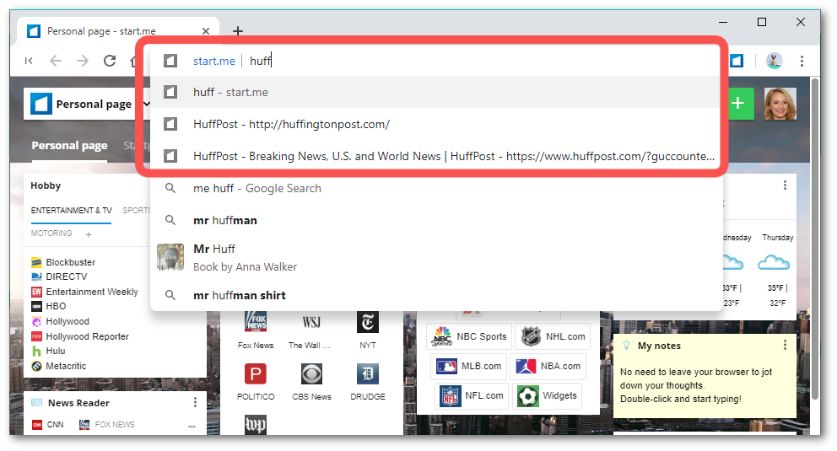Open the NBC Sports link
The height and width of the screenshot is (451, 837).
(468, 336)
